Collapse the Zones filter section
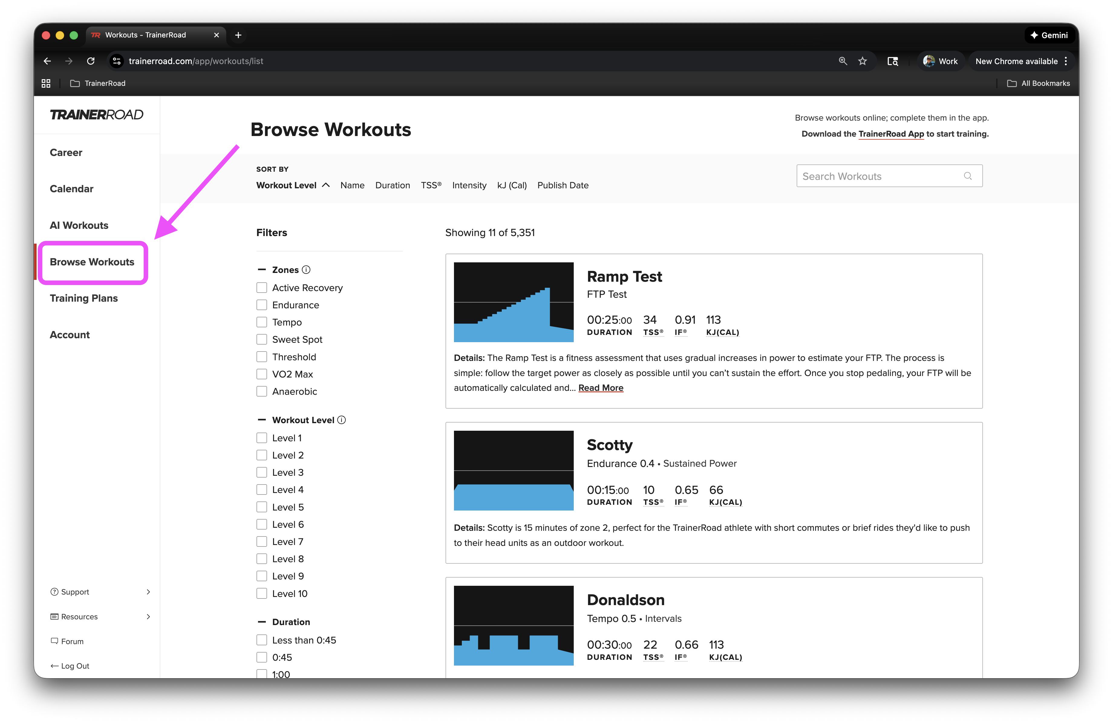This screenshot has height=723, width=1113. click(x=262, y=270)
